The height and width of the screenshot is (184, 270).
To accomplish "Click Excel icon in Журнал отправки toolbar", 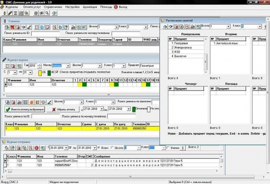I will pyautogui.click(x=42, y=148).
